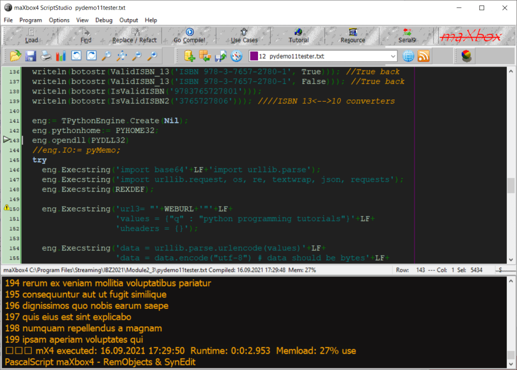Expand the pydemo11tester.txt file dropdown
The width and height of the screenshot is (517, 370).
click(393, 56)
